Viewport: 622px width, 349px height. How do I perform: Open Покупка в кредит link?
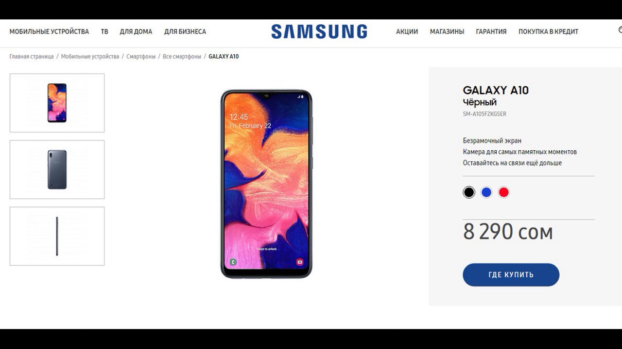pos(548,32)
